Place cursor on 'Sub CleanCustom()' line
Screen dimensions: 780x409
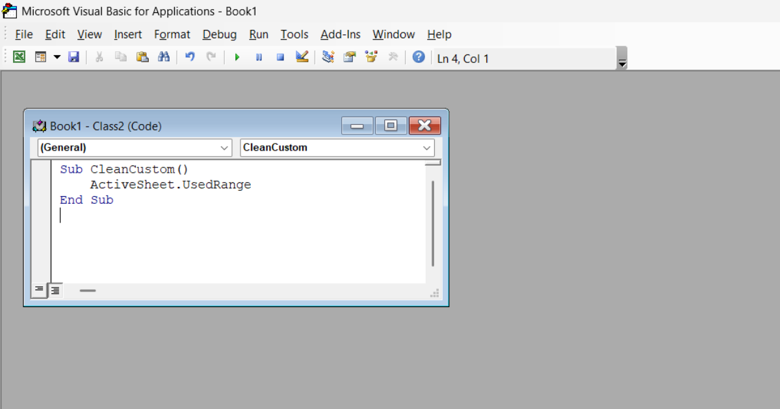click(x=124, y=169)
